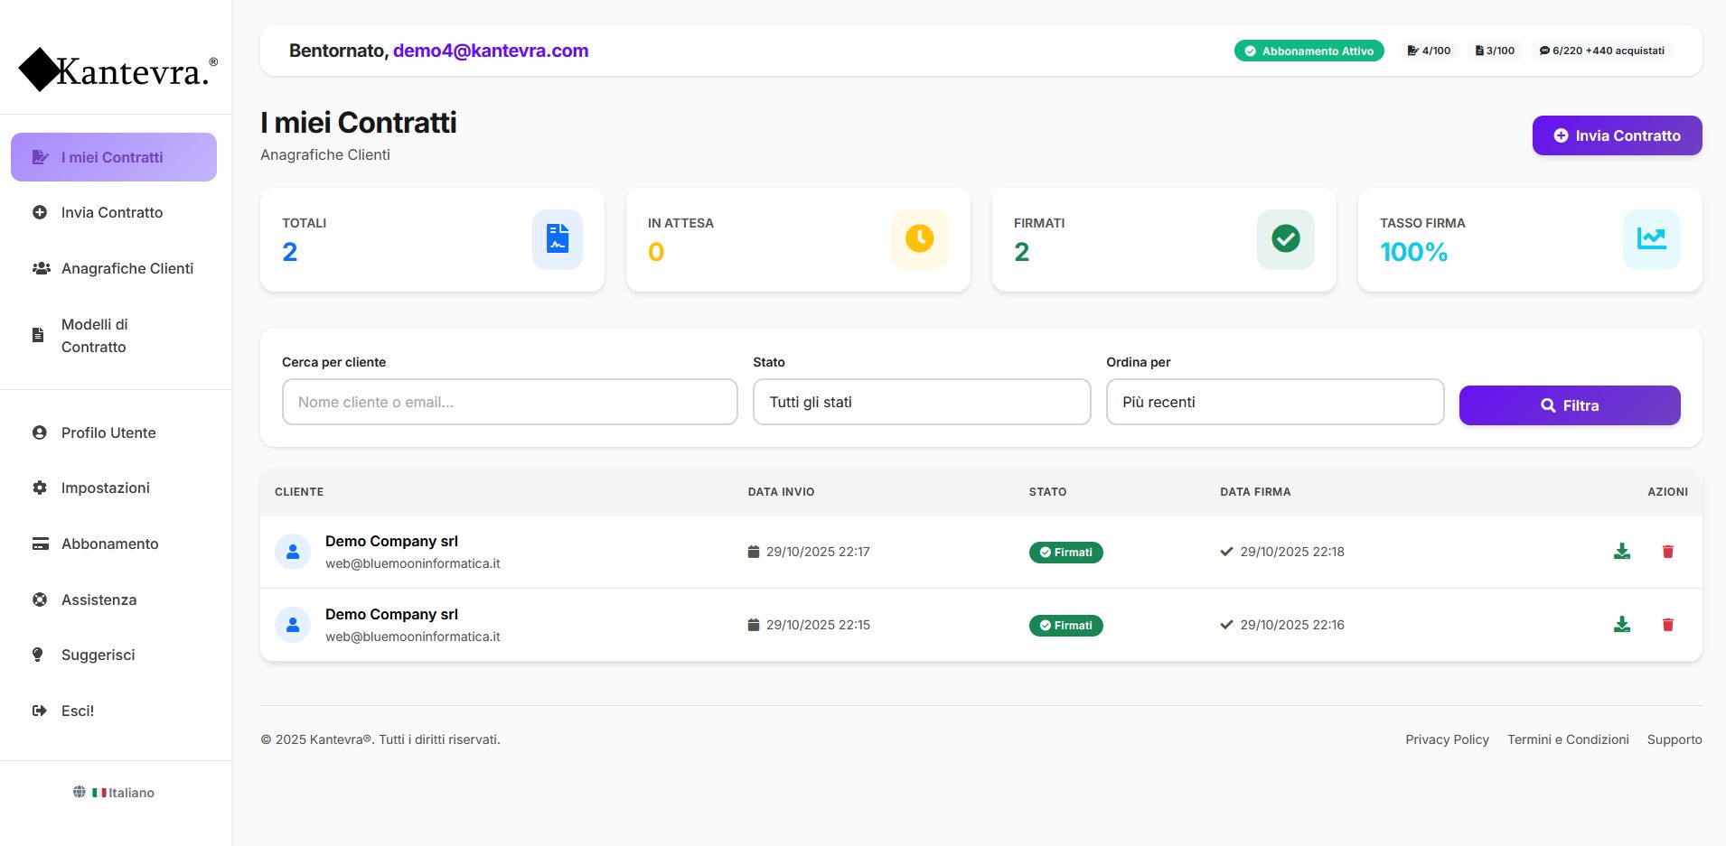Image resolution: width=1726 pixels, height=846 pixels.
Task: Open the Supporto footer link
Action: pyautogui.click(x=1674, y=739)
